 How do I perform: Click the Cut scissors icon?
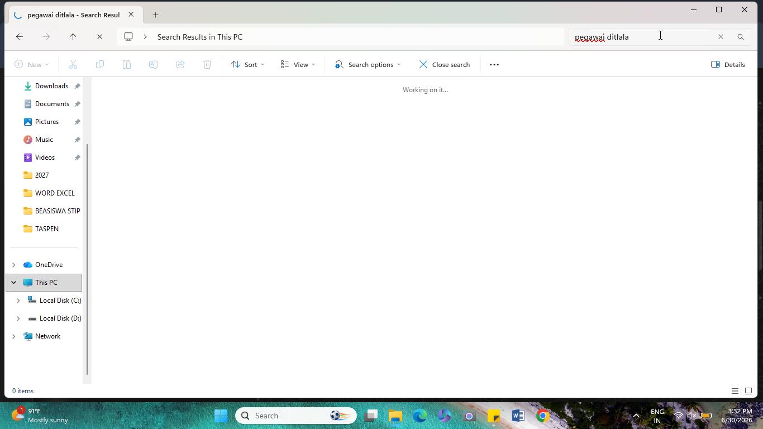[73, 65]
